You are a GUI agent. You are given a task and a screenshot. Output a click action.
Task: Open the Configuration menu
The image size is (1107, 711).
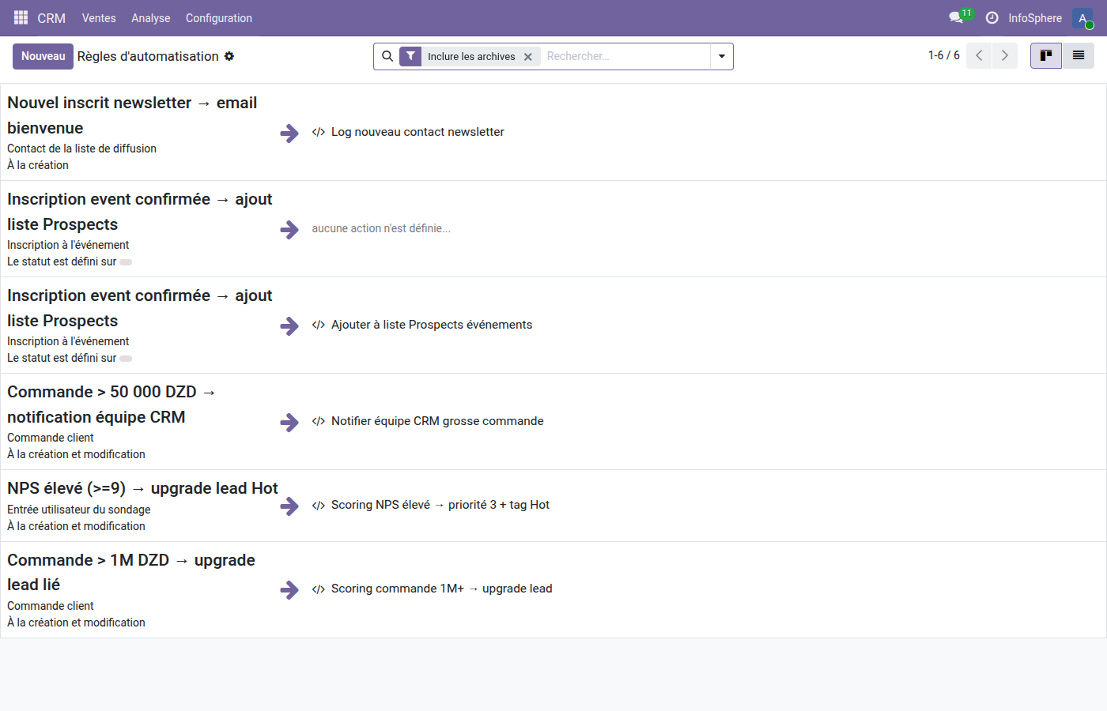tap(219, 18)
